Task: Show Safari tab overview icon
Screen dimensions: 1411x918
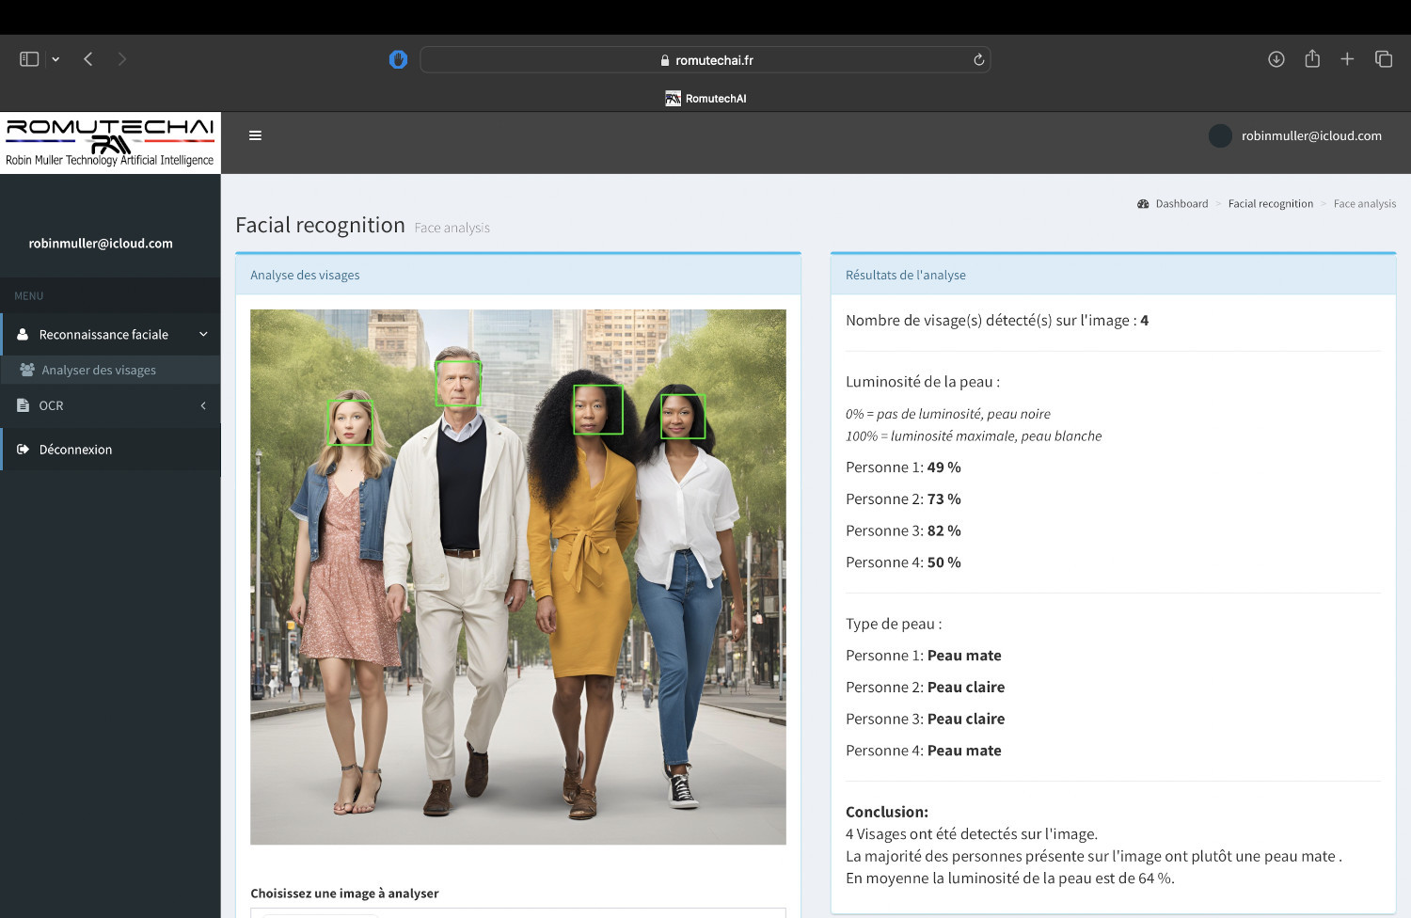Action: (x=1383, y=59)
